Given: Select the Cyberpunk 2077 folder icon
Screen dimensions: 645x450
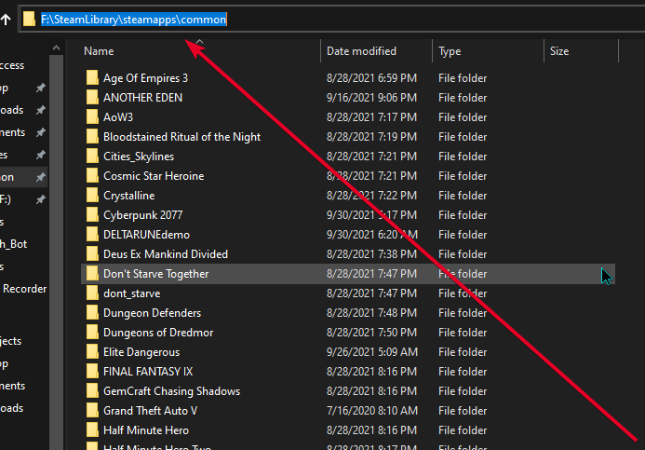Looking at the screenshot, I should pos(92,215).
